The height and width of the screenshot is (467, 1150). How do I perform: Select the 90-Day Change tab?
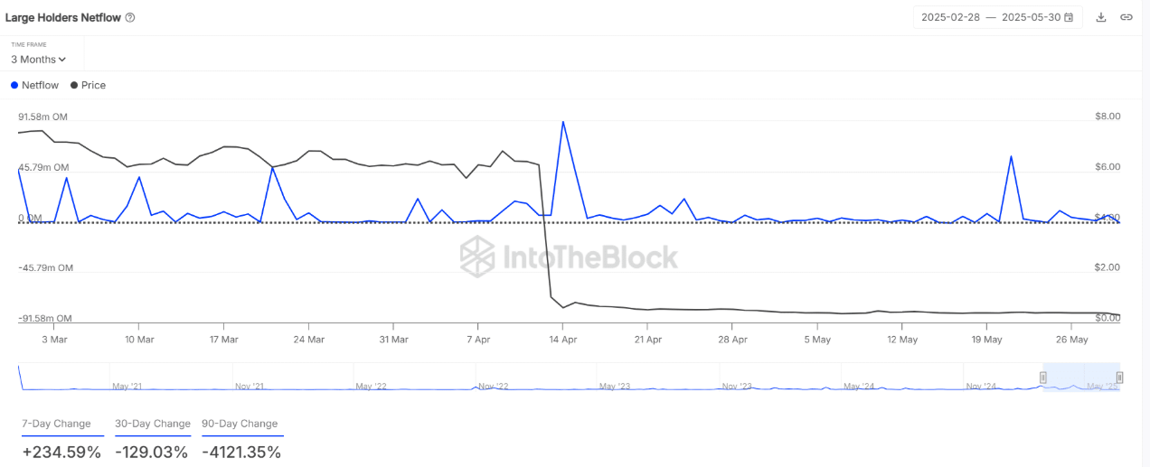[240, 424]
